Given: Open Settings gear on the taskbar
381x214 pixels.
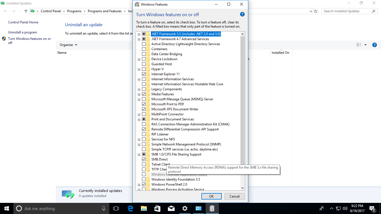Looking at the screenshot, I should coord(185,208).
